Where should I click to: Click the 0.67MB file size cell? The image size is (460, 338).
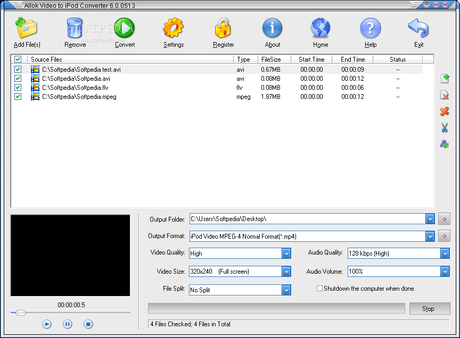click(270, 70)
